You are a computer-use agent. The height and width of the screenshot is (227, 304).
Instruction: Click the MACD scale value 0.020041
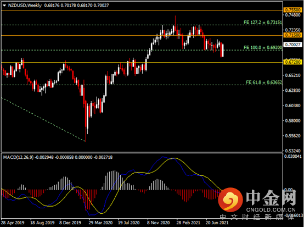pos(293,156)
